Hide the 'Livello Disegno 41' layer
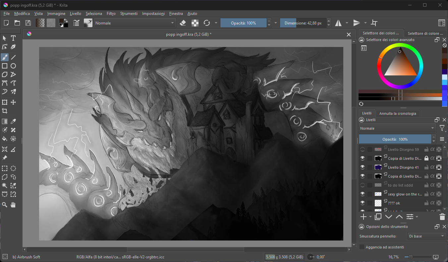Screen dimensions: 448x262 point(362,167)
